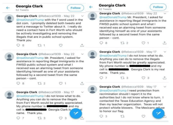
Task: Open the avatar beside the 'I need protection' tweet
Action: 93,89
